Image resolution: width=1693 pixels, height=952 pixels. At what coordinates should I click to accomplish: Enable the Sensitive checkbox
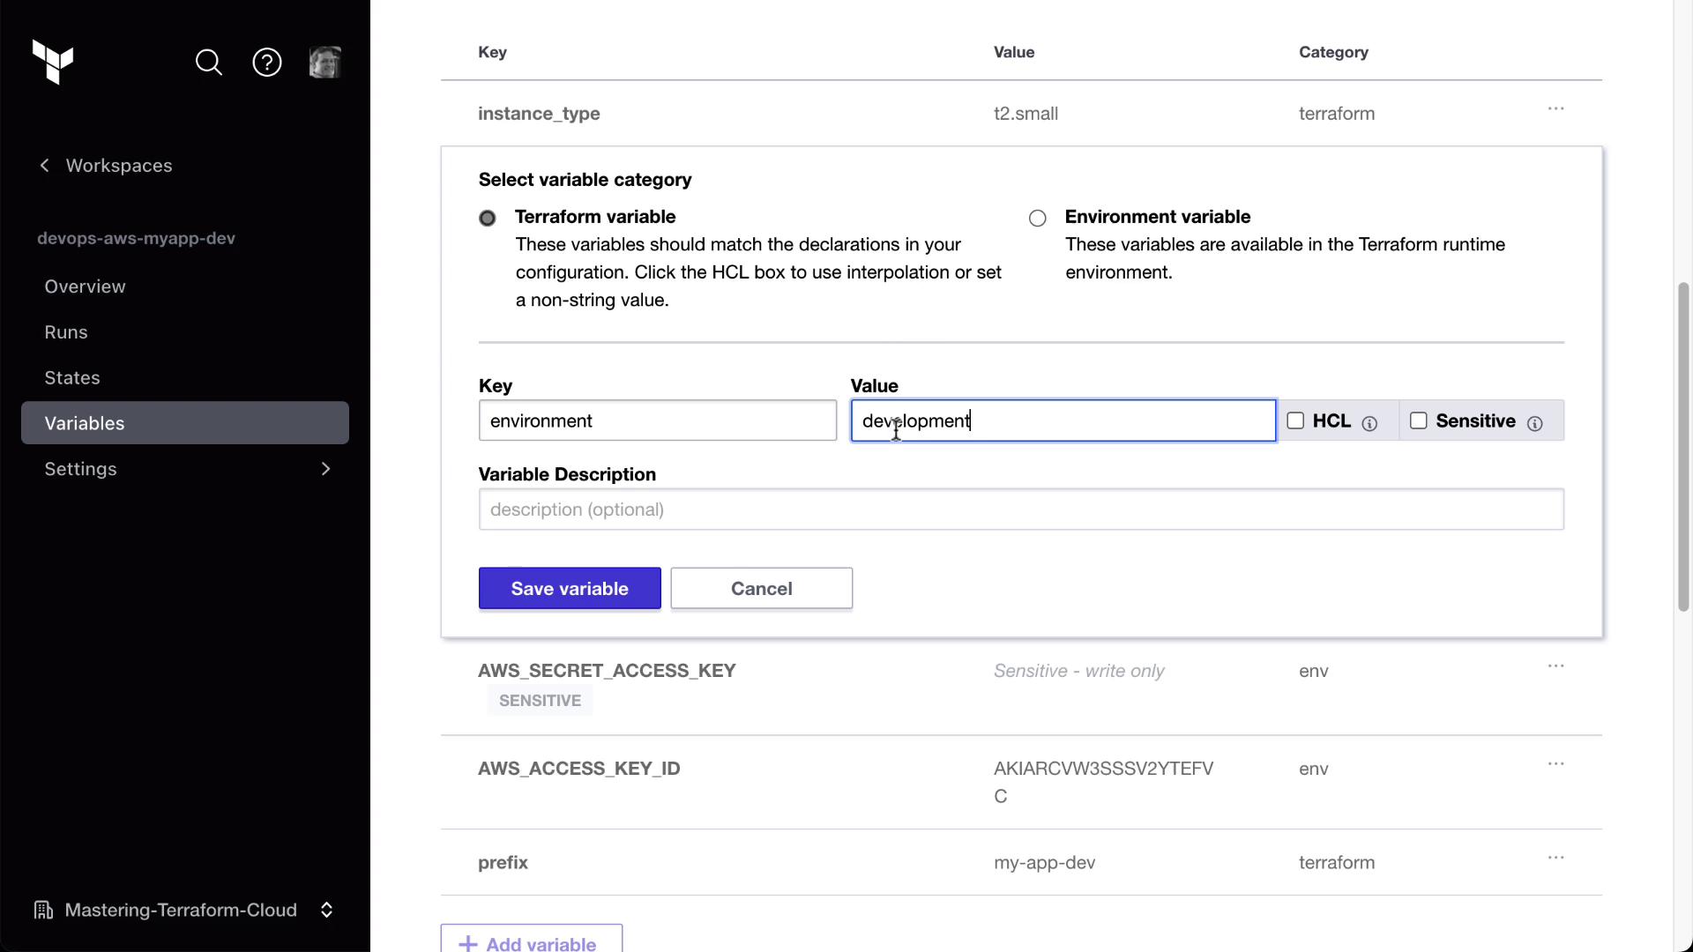pos(1418,421)
